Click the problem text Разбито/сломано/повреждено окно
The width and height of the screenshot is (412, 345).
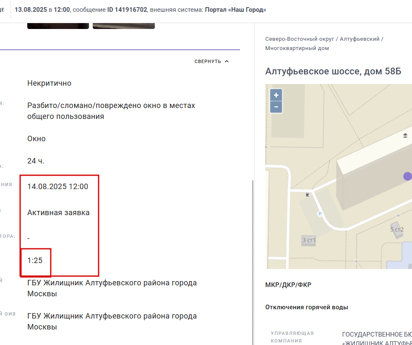pos(111,111)
